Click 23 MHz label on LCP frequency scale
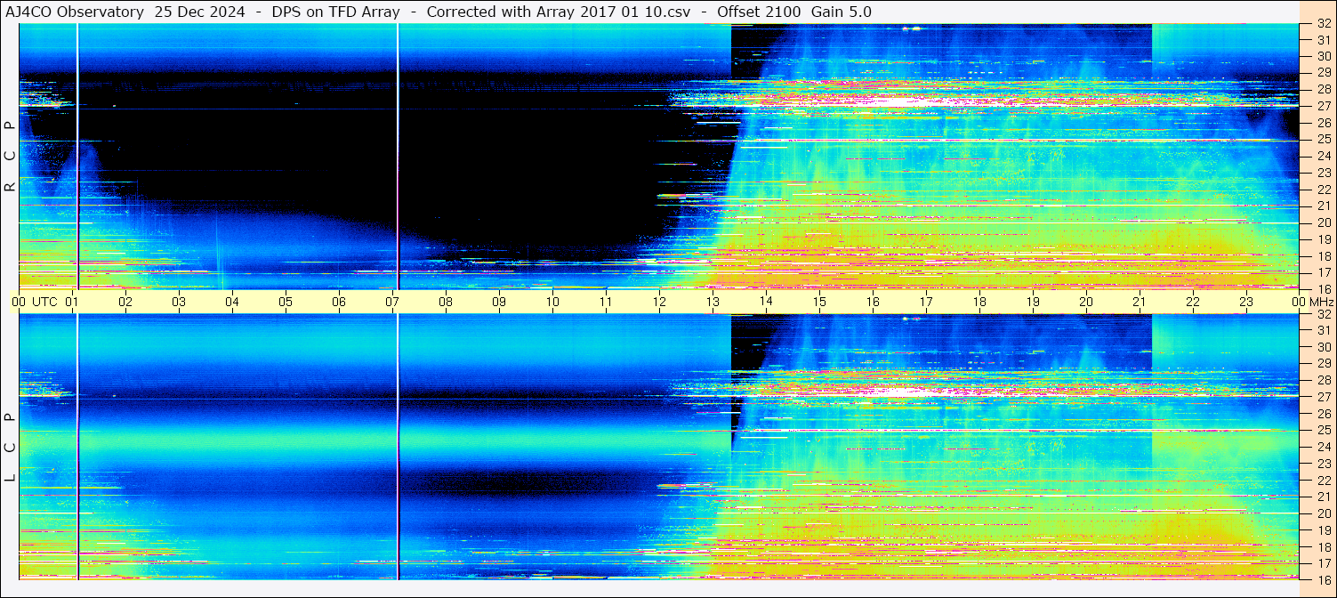The height and width of the screenshot is (598, 1337). pos(1323,464)
